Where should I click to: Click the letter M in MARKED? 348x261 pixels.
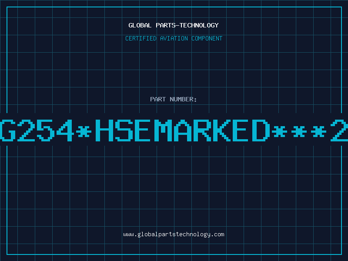(x=163, y=130)
